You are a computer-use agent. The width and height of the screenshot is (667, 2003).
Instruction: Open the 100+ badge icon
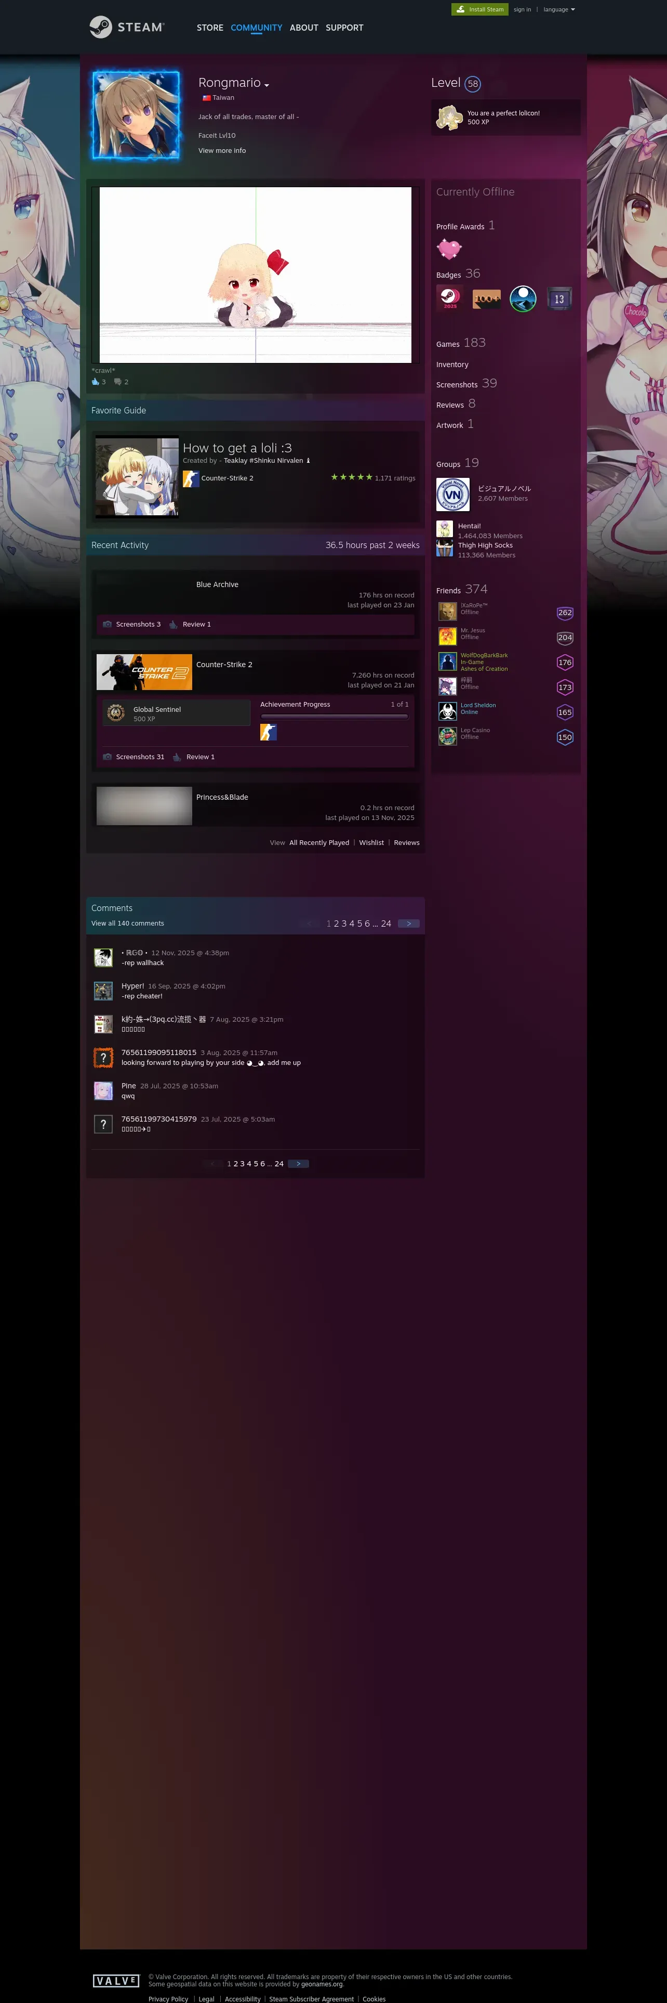click(486, 298)
